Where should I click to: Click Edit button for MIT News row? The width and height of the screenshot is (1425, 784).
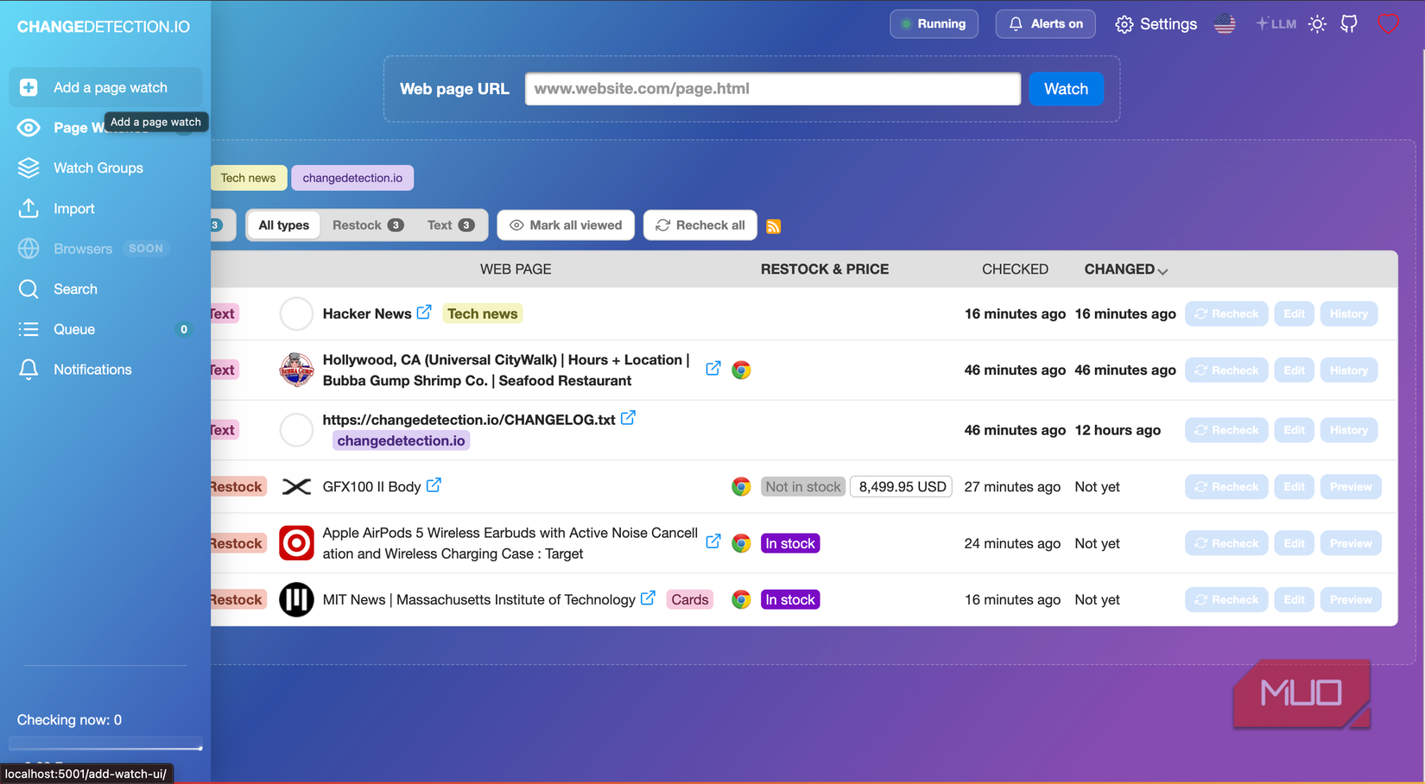tap(1294, 599)
